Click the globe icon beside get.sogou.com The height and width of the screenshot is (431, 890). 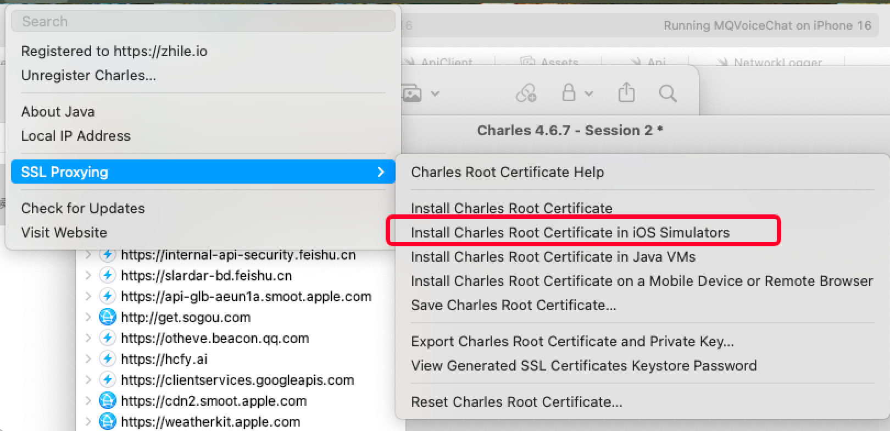pyautogui.click(x=108, y=317)
